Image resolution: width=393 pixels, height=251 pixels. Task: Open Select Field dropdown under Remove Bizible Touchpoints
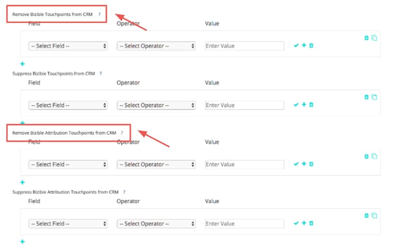tap(68, 46)
